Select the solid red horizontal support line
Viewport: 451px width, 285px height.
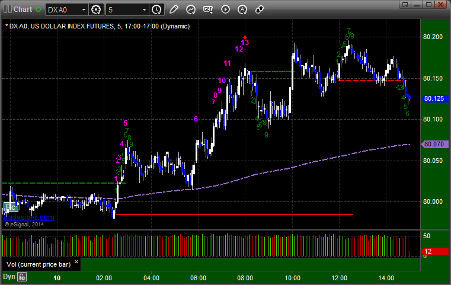(x=235, y=214)
